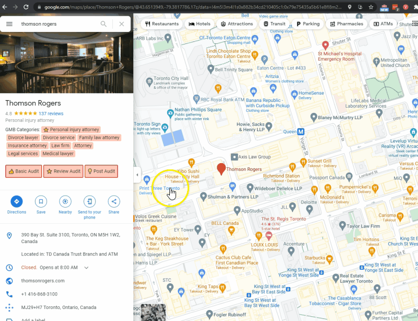Click the Wildeboer Dellelce LLP pin
This screenshot has height=321, width=418.
click(250, 188)
